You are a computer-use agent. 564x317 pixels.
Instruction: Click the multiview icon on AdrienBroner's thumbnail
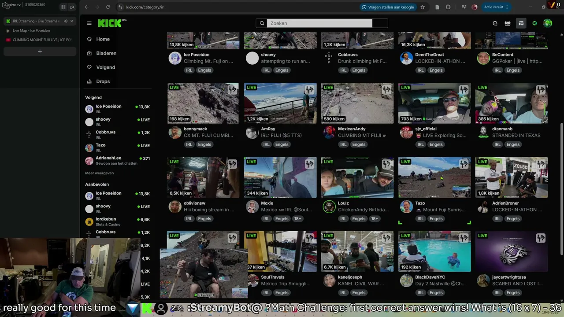pos(541,164)
